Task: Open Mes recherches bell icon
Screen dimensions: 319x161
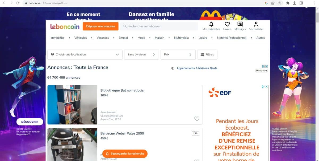Action: (x=211, y=24)
